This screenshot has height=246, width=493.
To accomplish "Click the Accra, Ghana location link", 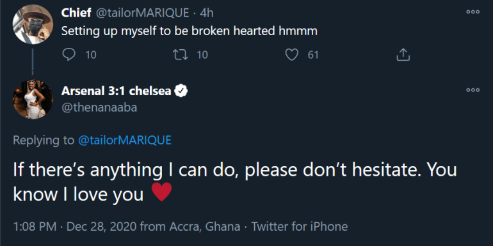I will point(205,226).
